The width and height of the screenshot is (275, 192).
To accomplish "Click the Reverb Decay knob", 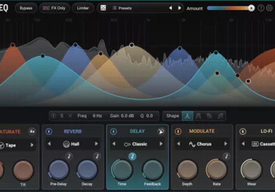I will 87,170.
